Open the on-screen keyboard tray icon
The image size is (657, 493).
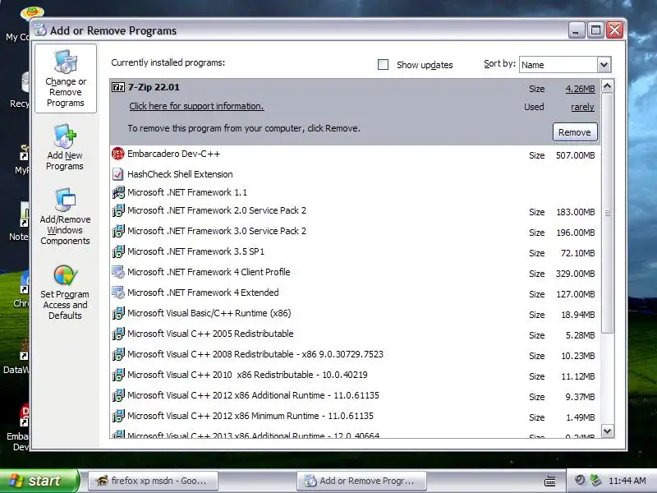pos(550,481)
